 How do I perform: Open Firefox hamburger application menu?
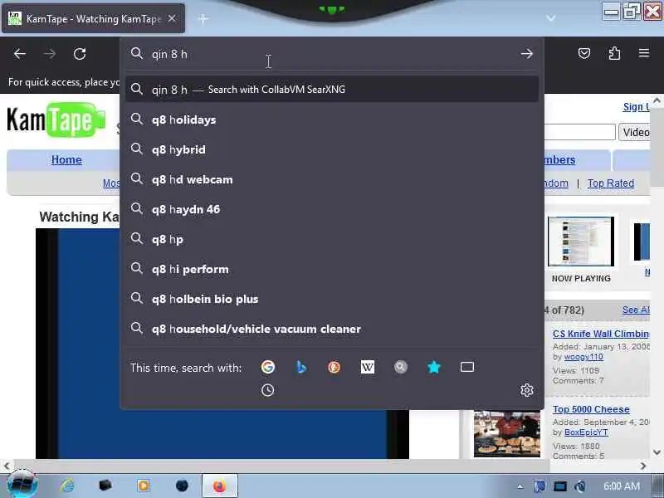pos(644,53)
